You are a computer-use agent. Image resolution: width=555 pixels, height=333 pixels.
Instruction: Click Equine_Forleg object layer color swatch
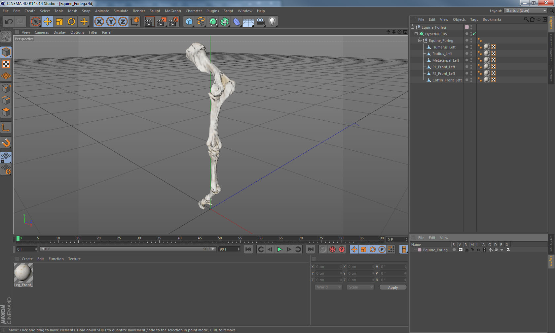(x=467, y=27)
